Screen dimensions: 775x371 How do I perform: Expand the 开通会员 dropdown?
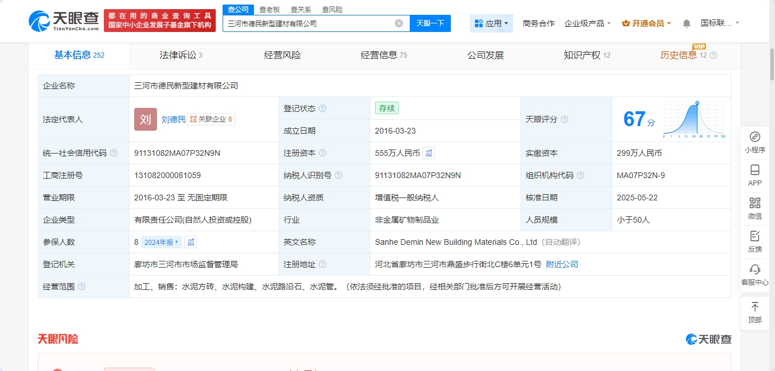click(646, 23)
